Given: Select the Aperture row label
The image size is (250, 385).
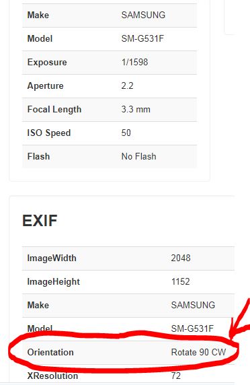Looking at the screenshot, I should [45, 86].
